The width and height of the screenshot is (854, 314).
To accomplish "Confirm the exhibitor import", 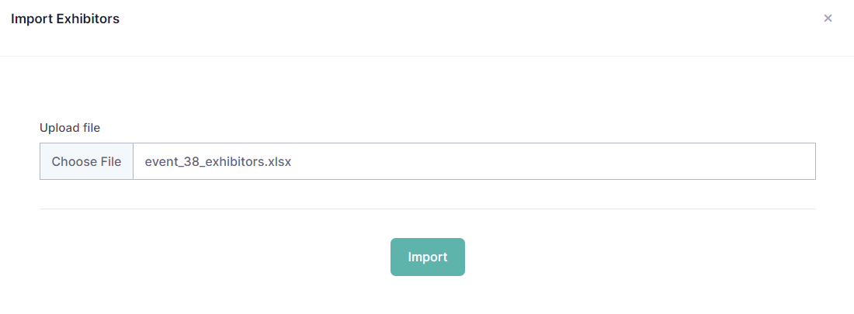I will tap(427, 257).
